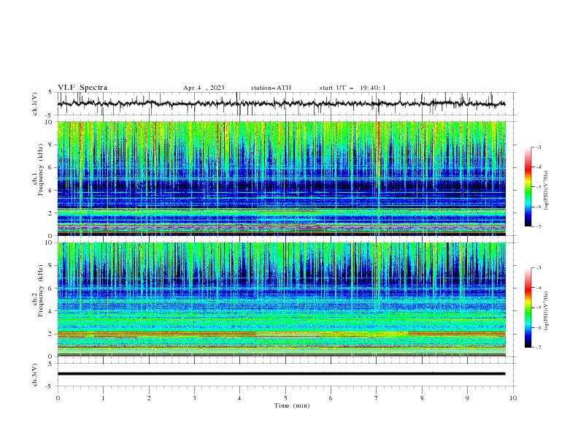
Task: Click the "ch.2 Frequency (kHz)" axis label
Action: click(x=38, y=291)
